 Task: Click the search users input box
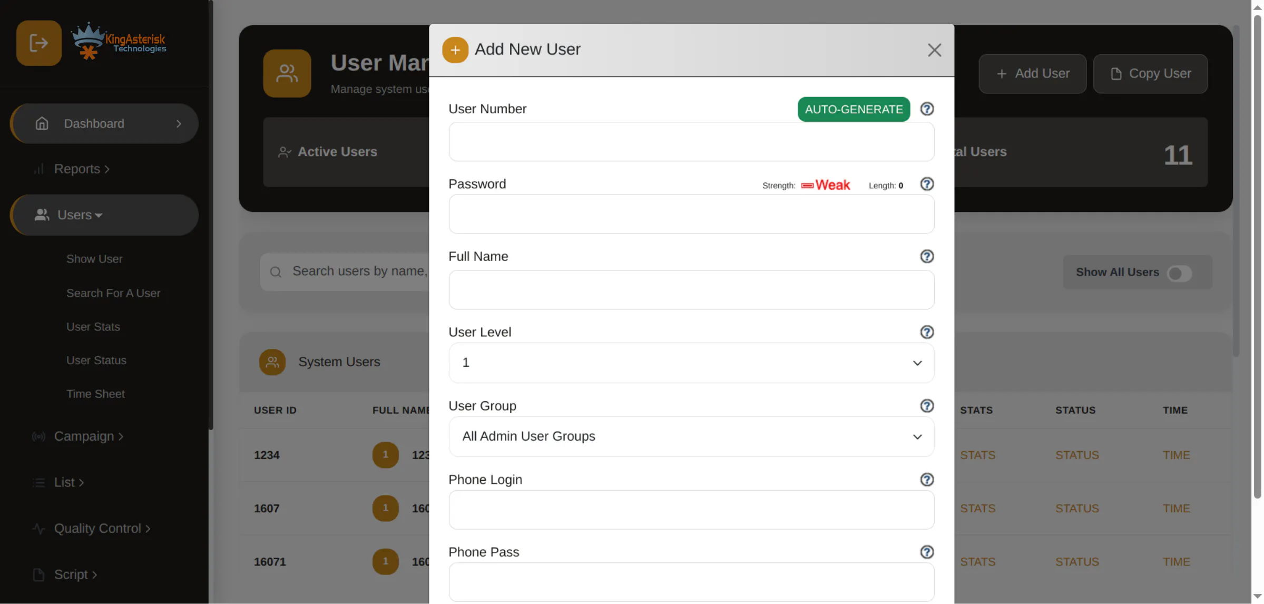point(345,271)
